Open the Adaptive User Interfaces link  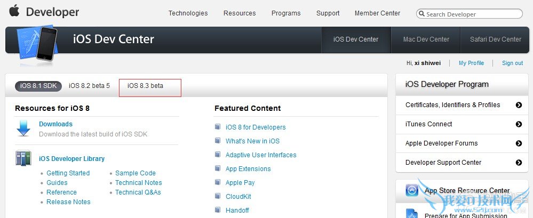[x=261, y=155]
